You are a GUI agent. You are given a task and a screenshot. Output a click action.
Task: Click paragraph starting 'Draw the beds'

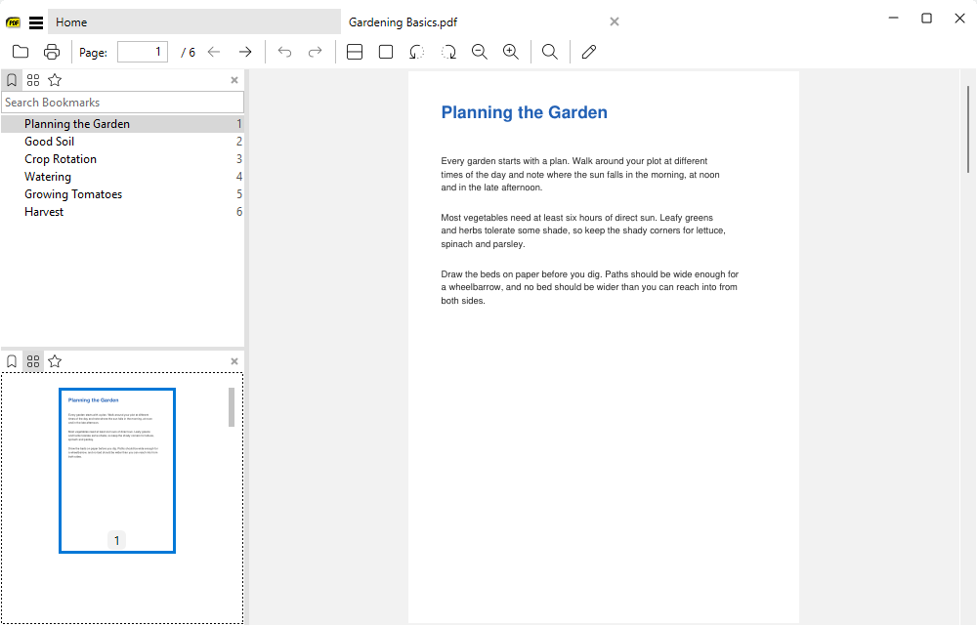(589, 287)
